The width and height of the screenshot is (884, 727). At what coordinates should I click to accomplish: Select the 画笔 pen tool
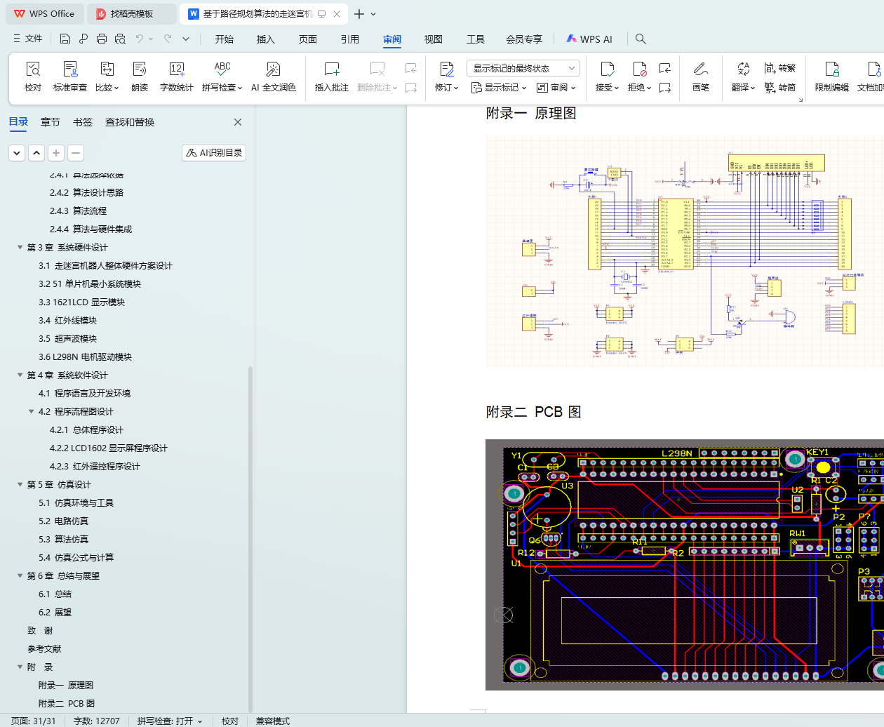[x=700, y=76]
